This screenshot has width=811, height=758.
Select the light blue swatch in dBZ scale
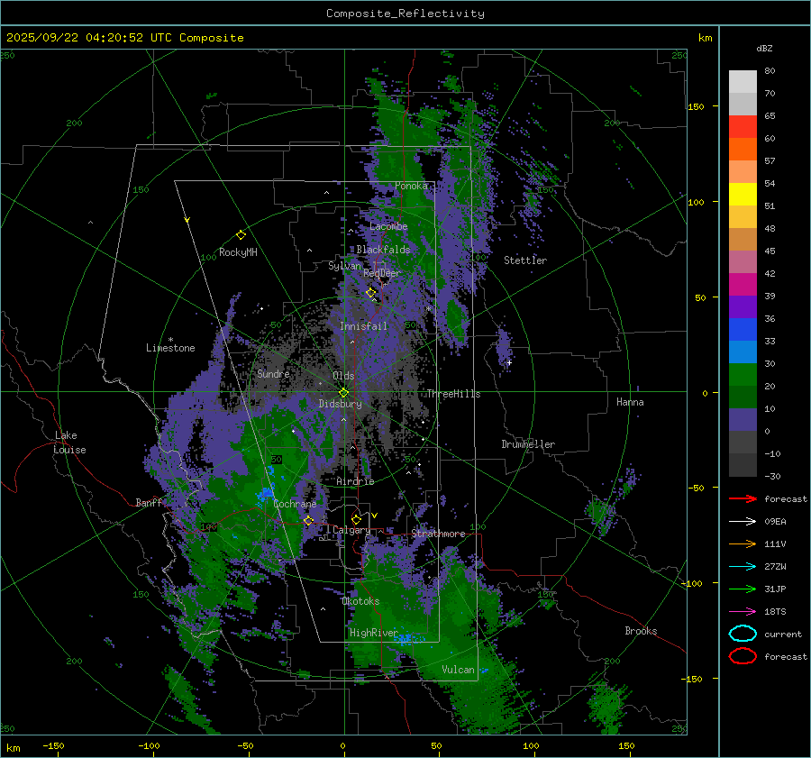coord(743,352)
